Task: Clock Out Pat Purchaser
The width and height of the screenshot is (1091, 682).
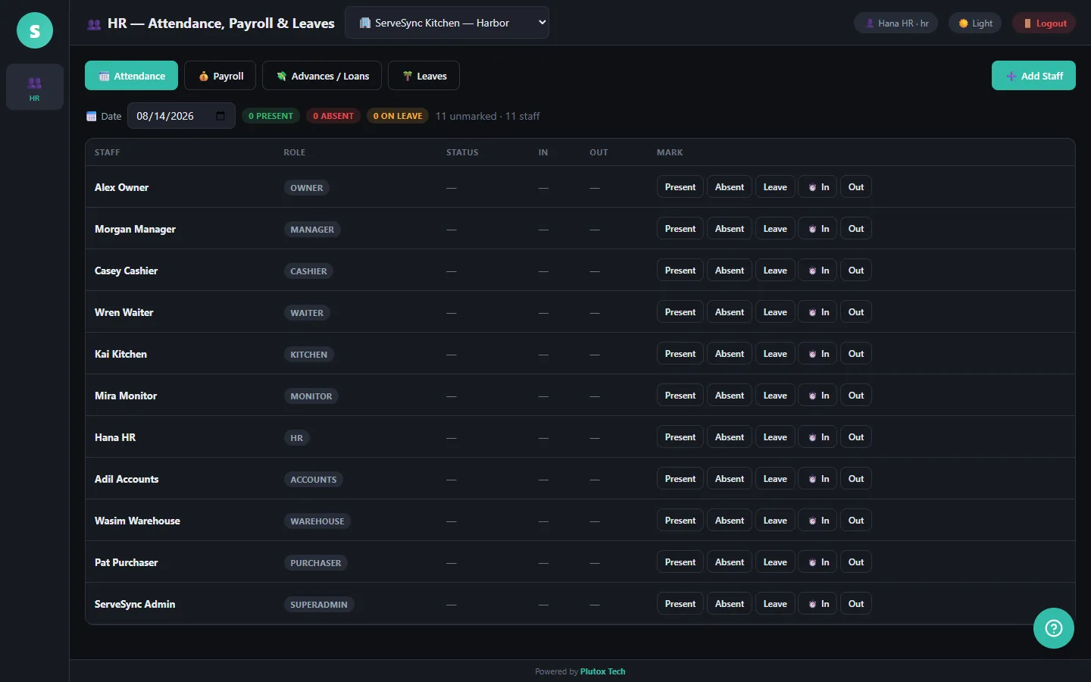Action: 856,562
